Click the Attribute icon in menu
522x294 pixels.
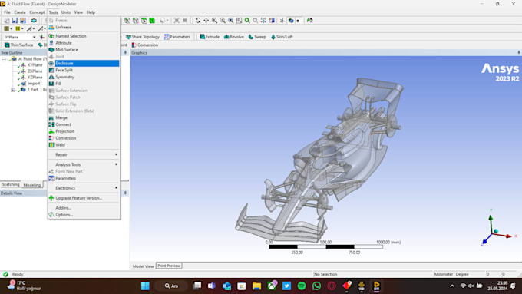[51, 43]
